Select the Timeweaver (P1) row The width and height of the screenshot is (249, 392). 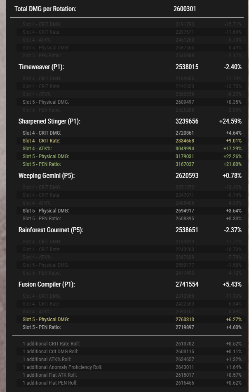130,67
